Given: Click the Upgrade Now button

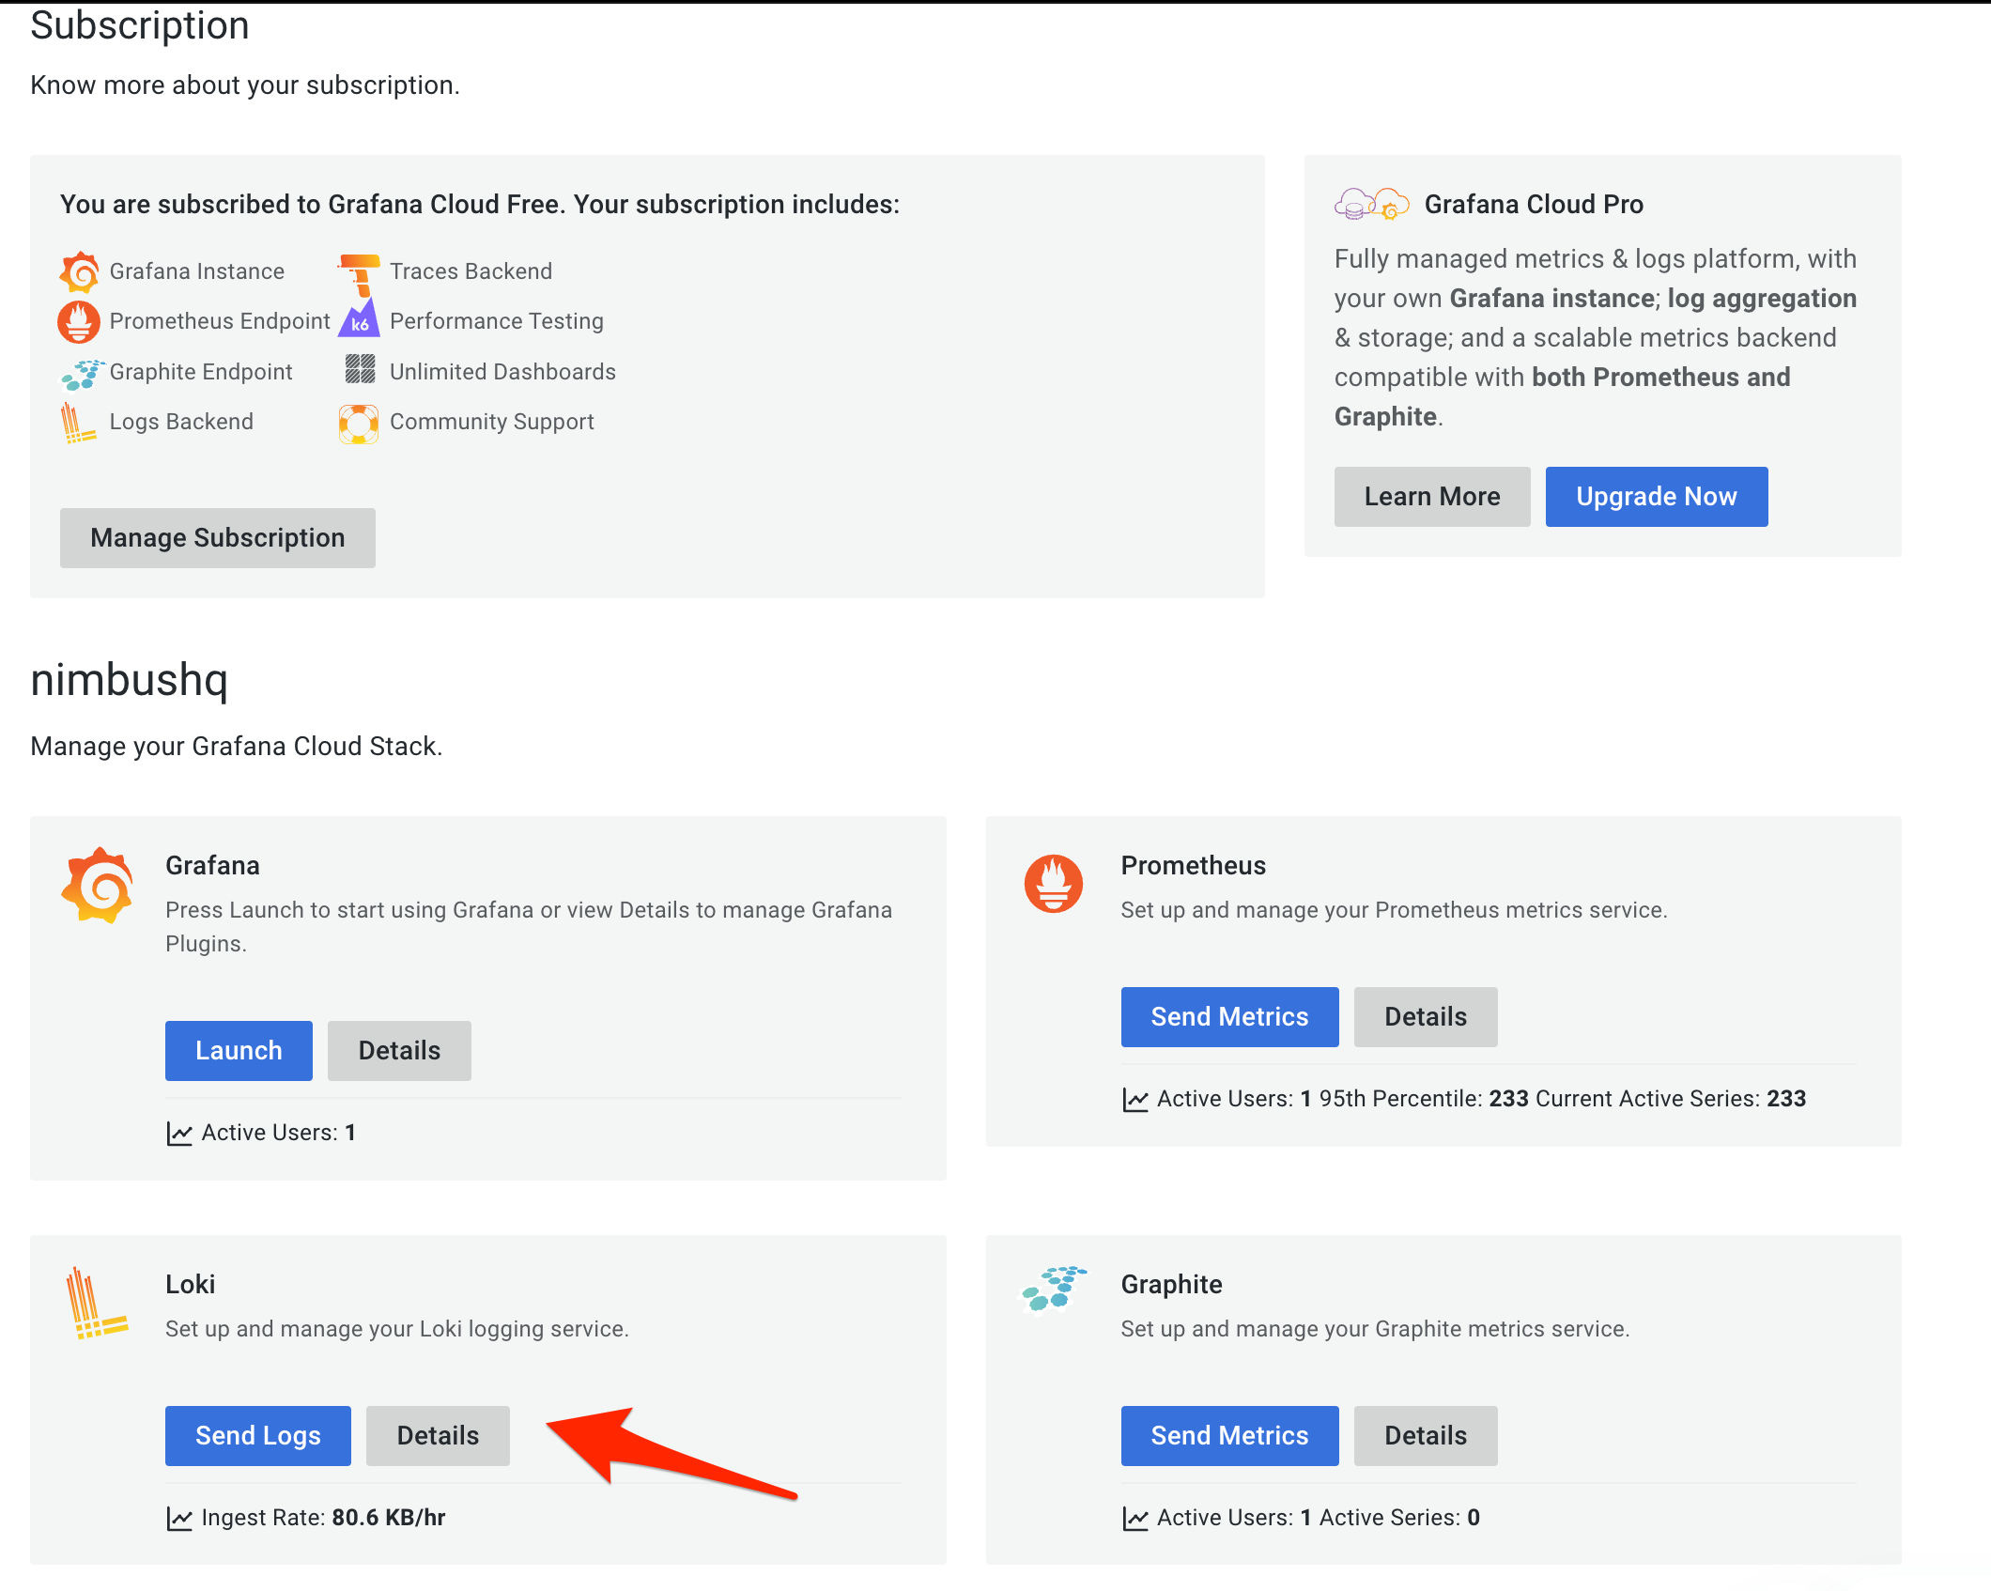Looking at the screenshot, I should [1657, 497].
